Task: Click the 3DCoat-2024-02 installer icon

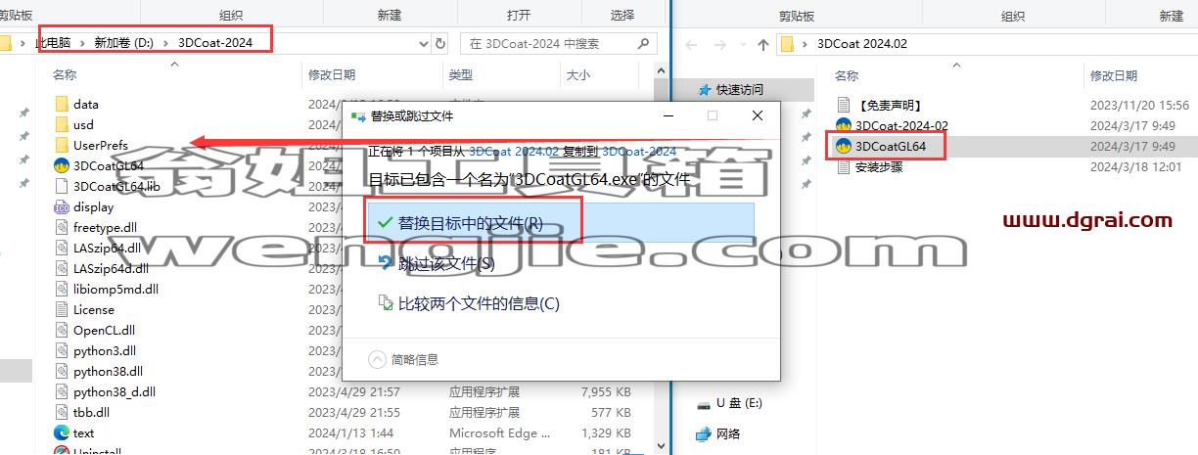Action: click(844, 125)
